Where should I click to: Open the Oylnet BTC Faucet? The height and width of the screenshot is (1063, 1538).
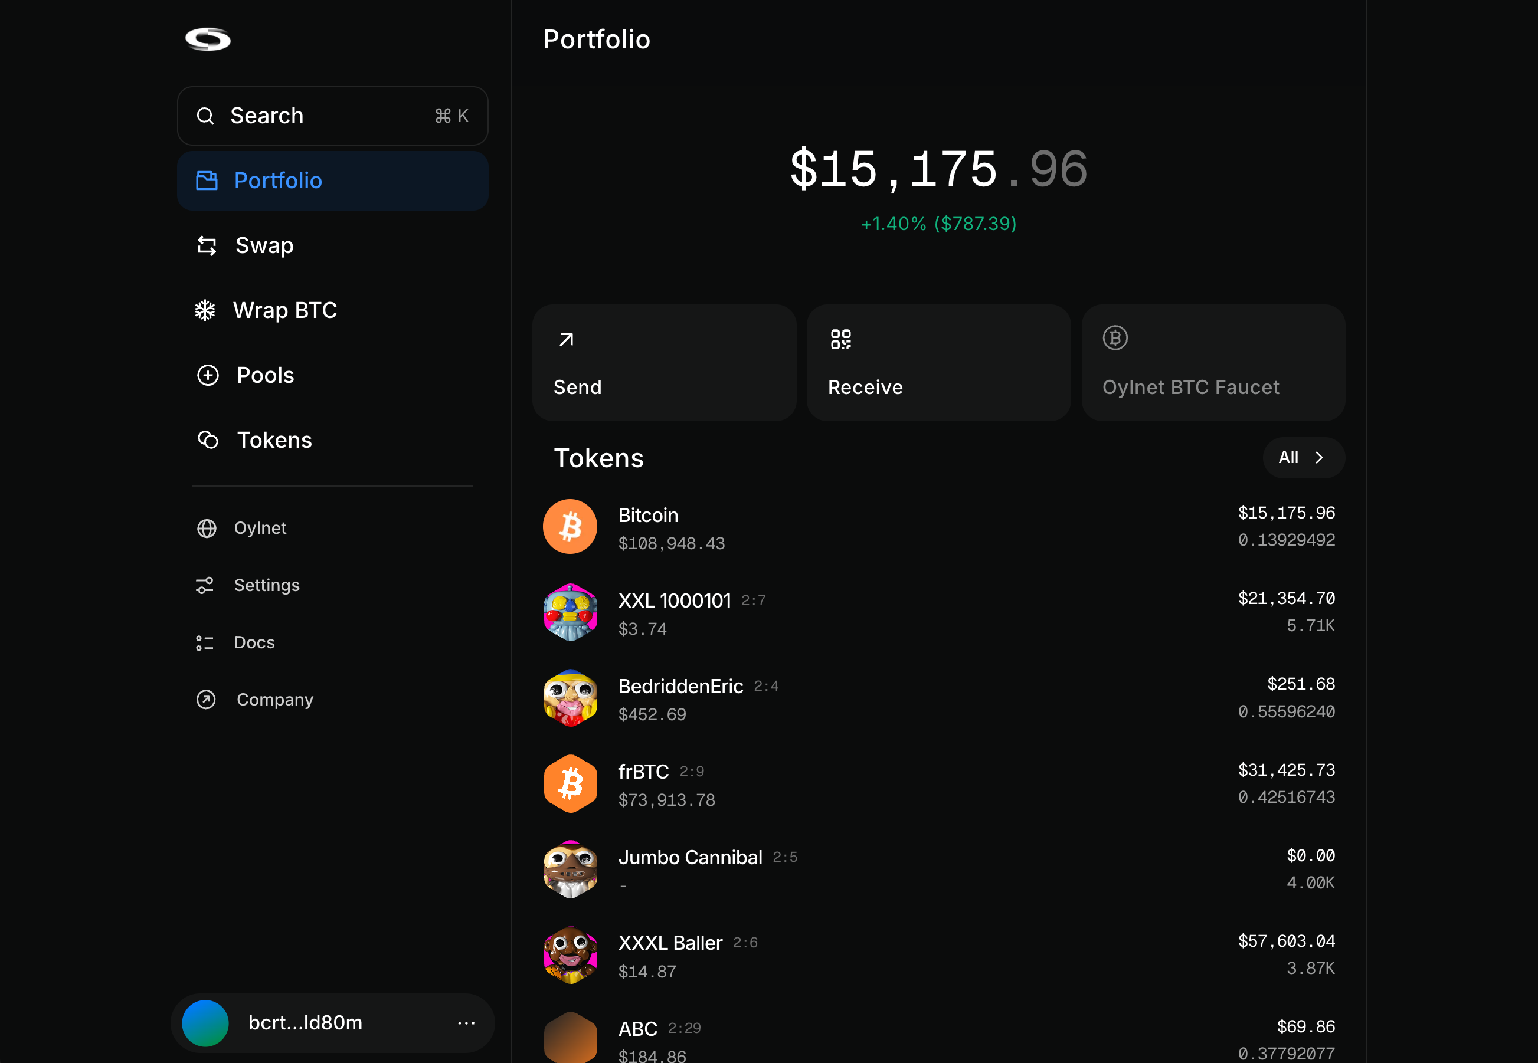[x=1213, y=363]
